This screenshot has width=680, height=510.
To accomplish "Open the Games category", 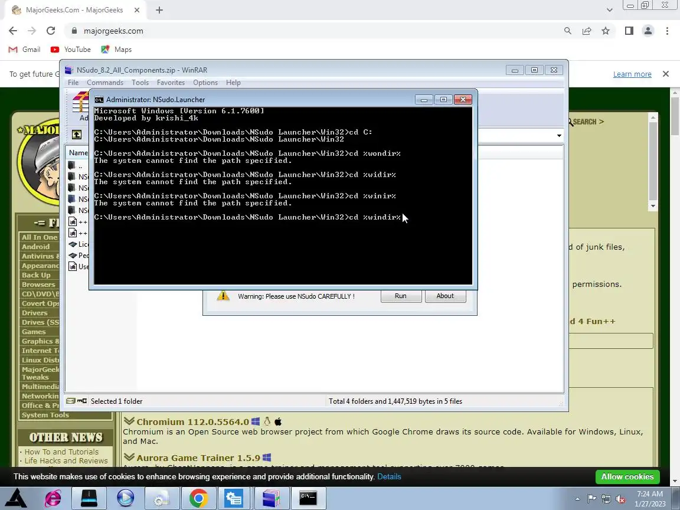I will pos(34,332).
